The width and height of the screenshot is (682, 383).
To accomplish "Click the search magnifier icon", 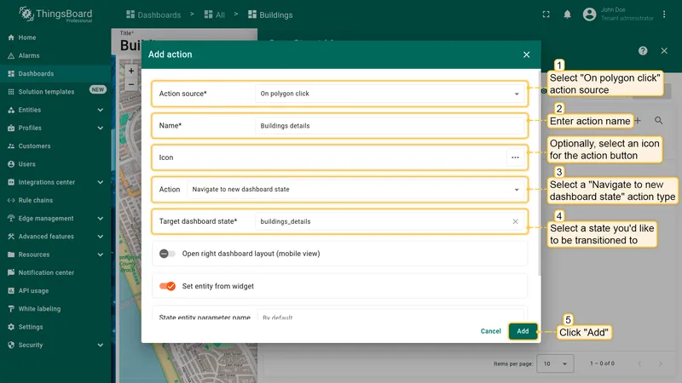I will point(658,121).
